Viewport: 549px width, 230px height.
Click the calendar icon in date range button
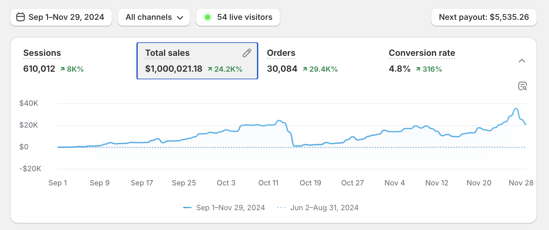coord(21,17)
